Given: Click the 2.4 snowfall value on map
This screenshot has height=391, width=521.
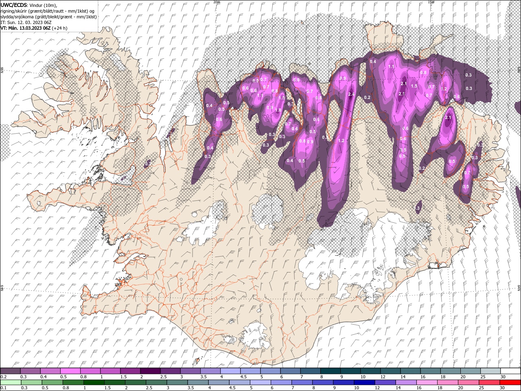Looking at the screenshot, I should tap(352, 94).
